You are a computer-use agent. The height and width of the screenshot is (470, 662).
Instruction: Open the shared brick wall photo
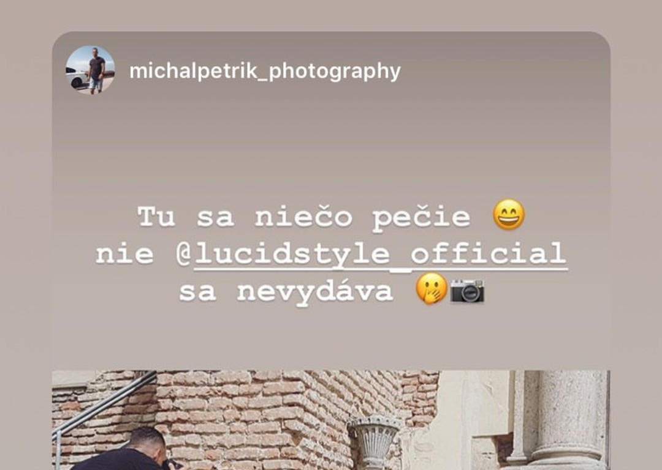point(331,420)
